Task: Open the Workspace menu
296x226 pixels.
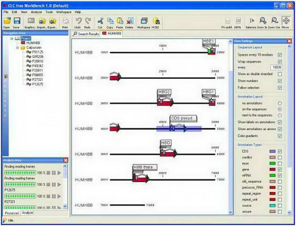Action: [64, 12]
